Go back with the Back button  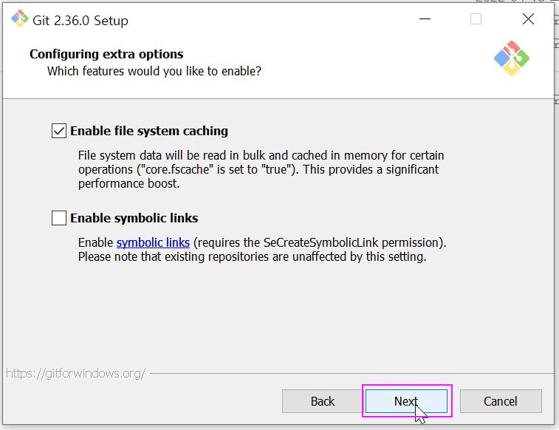(x=323, y=401)
